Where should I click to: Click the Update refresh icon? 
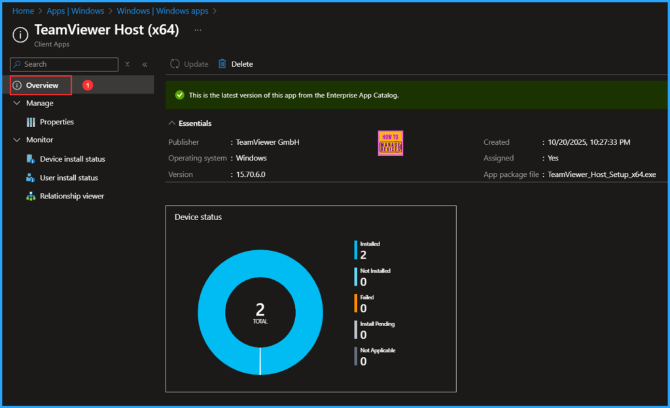(174, 64)
